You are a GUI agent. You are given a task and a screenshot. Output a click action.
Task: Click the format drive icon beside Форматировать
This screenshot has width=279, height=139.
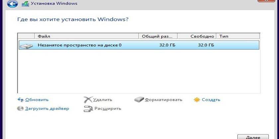139,100
